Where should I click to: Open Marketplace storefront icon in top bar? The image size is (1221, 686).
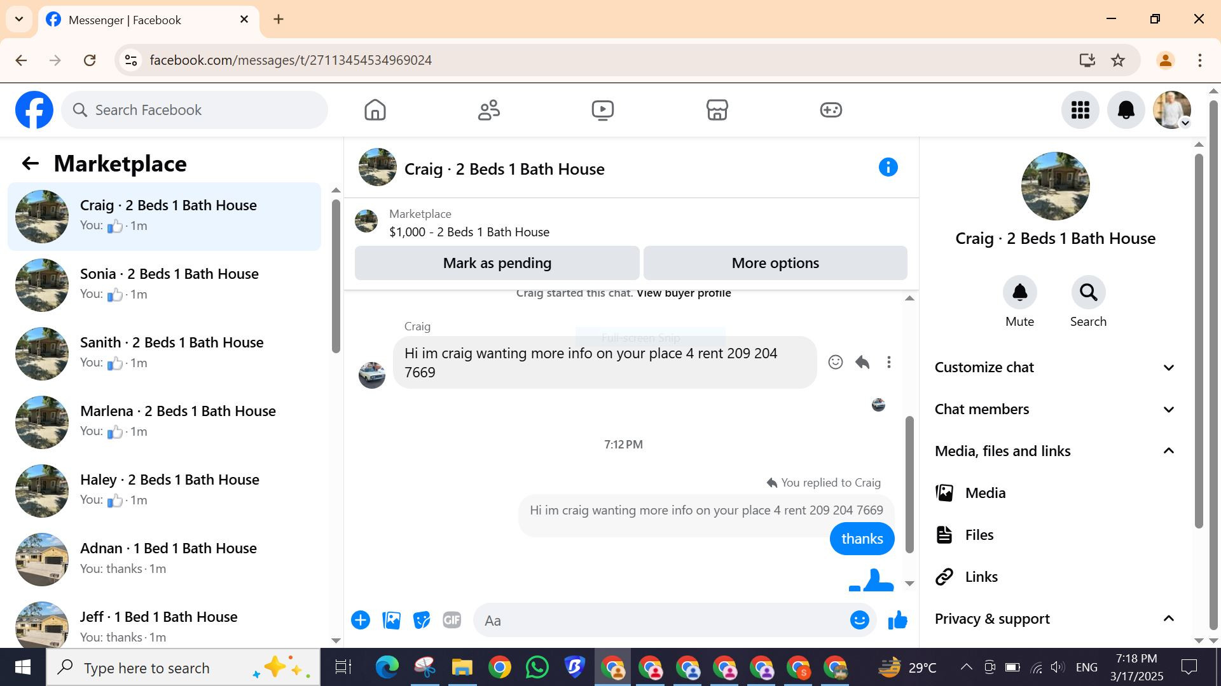point(717,110)
